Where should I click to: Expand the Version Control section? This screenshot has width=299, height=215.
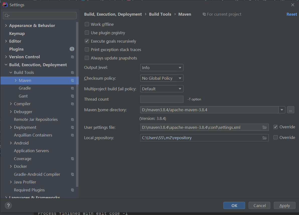coord(6,57)
